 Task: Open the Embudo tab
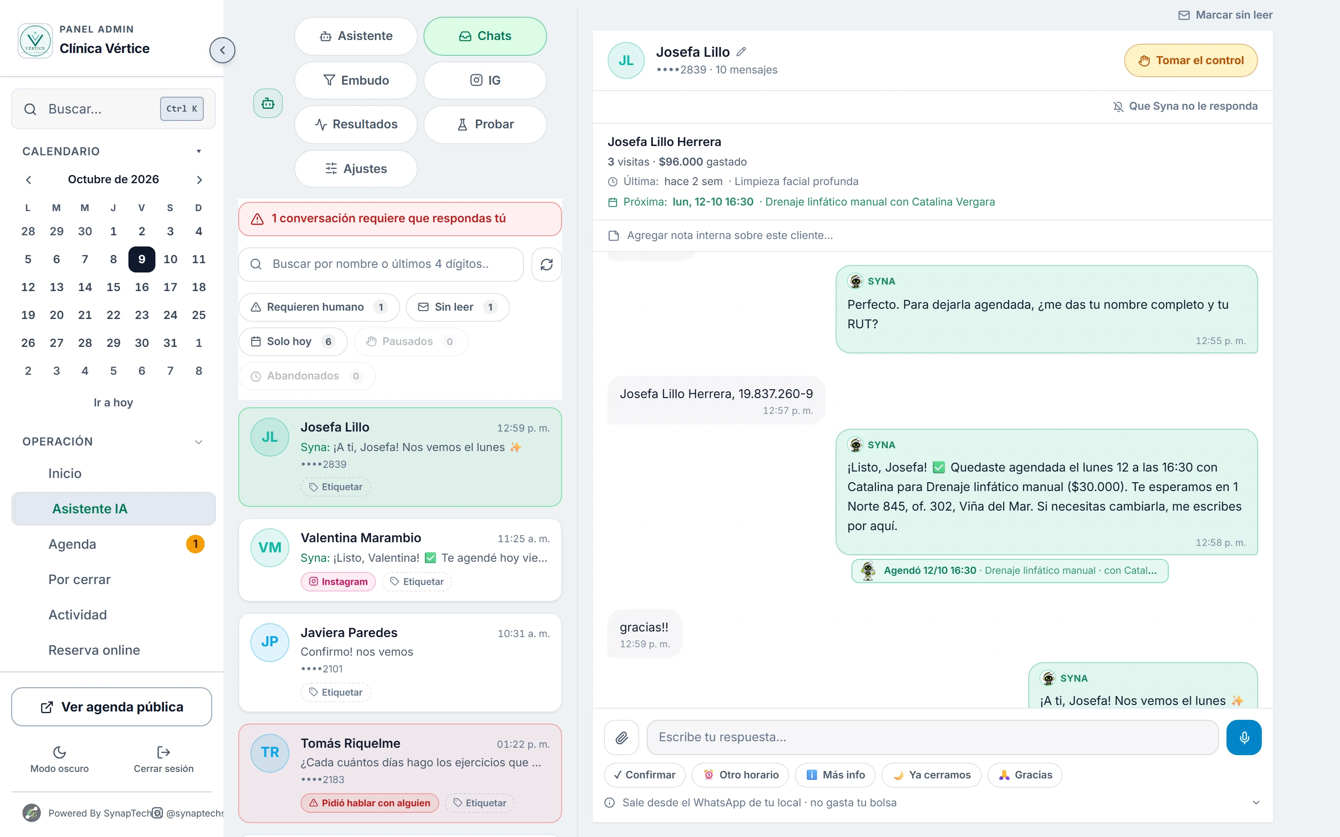[356, 80]
